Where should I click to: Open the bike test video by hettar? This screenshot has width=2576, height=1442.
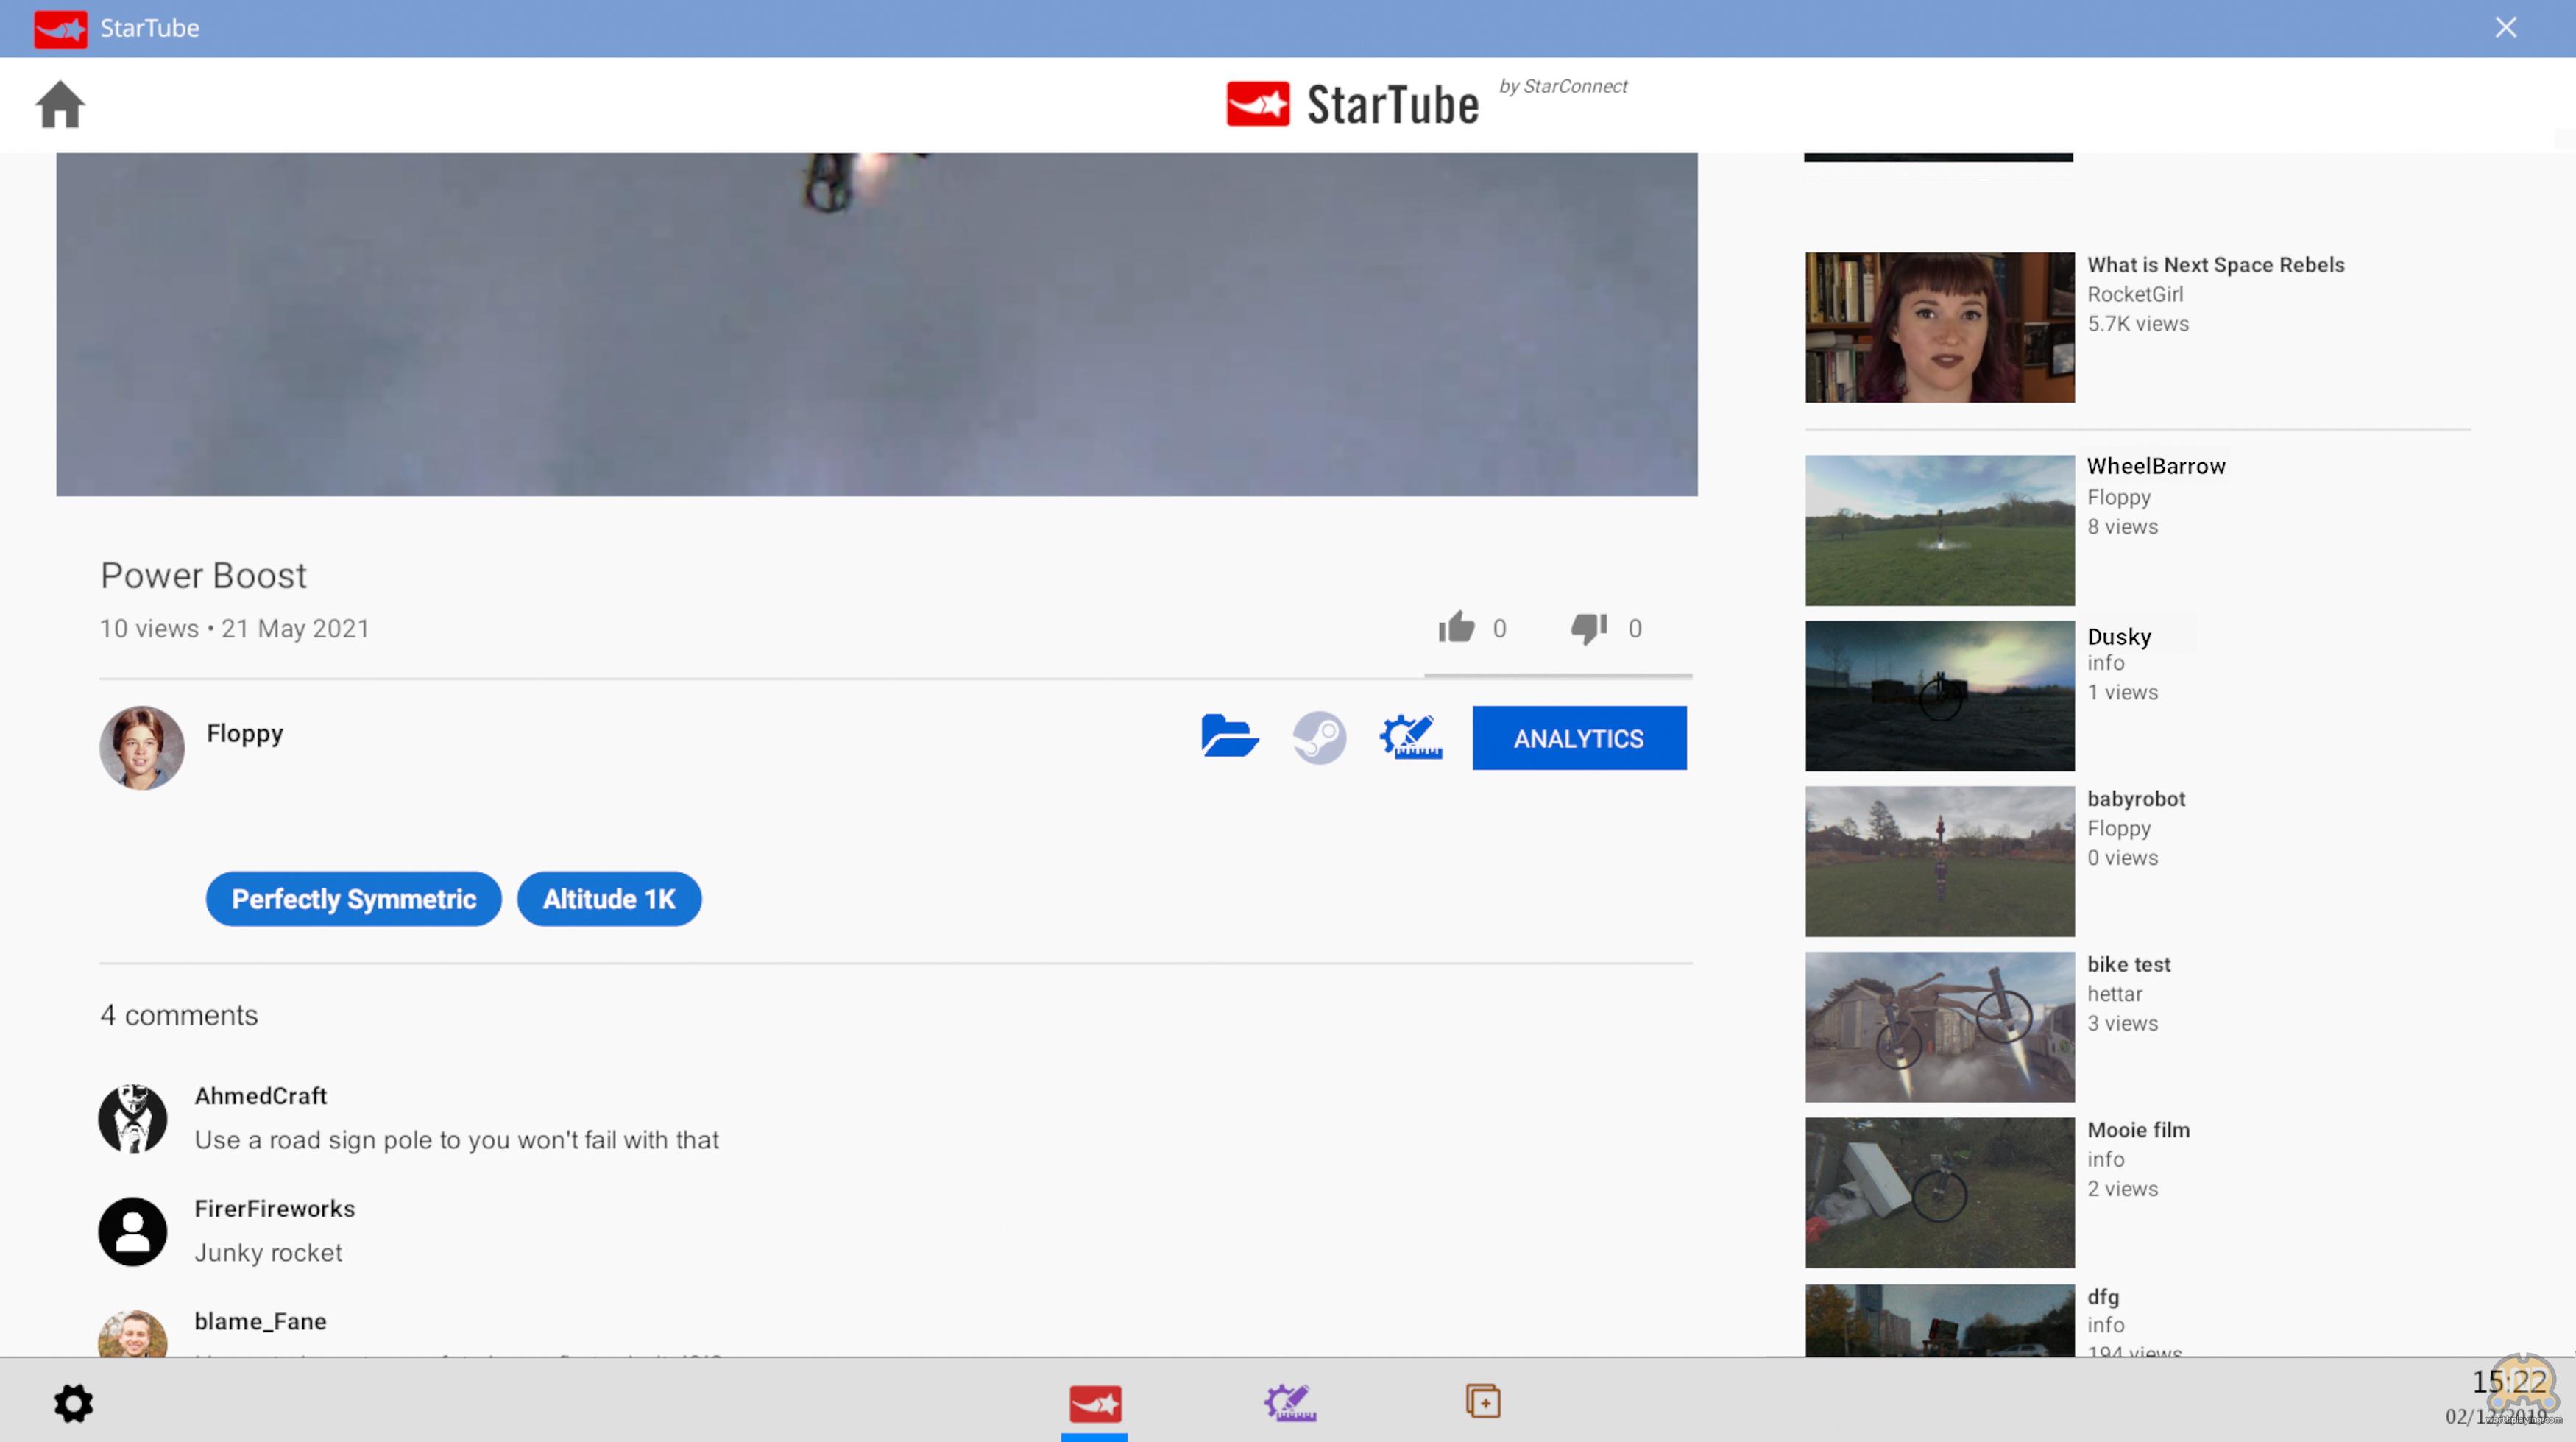click(x=1939, y=1027)
